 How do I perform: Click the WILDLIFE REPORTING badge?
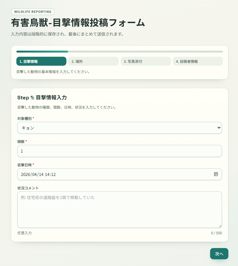click(x=33, y=12)
